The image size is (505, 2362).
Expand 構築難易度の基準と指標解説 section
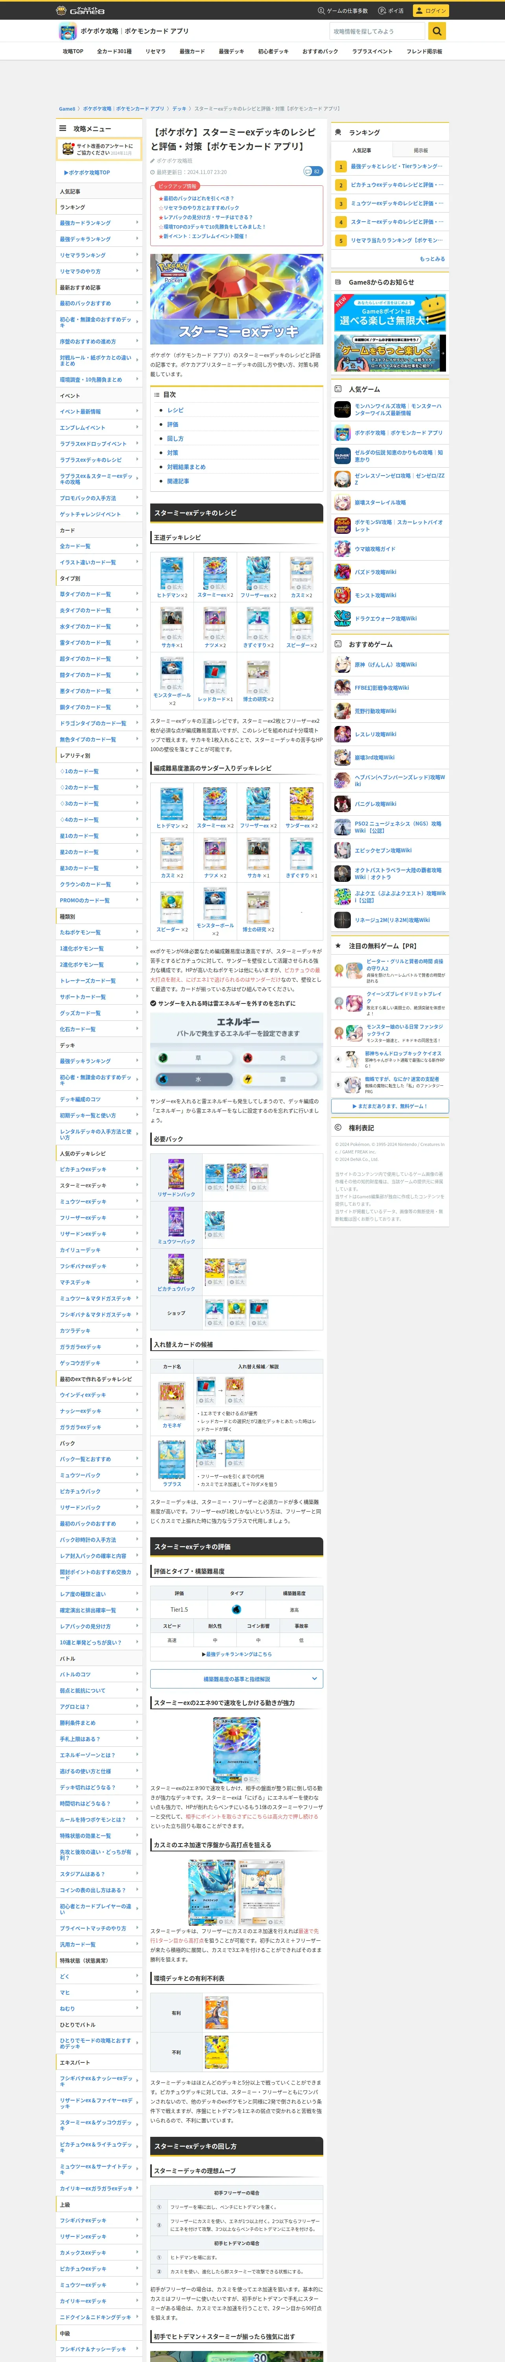coord(236,1679)
